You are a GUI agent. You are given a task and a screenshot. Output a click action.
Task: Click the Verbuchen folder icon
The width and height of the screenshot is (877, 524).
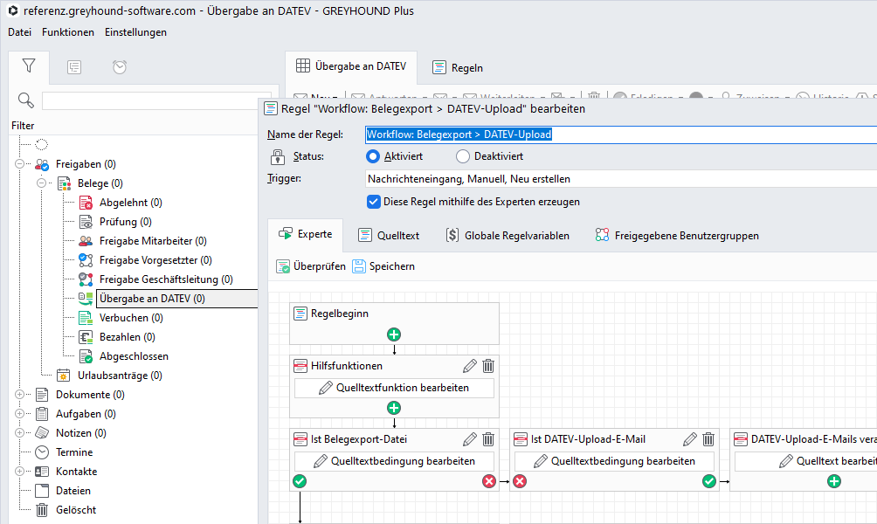tap(86, 318)
